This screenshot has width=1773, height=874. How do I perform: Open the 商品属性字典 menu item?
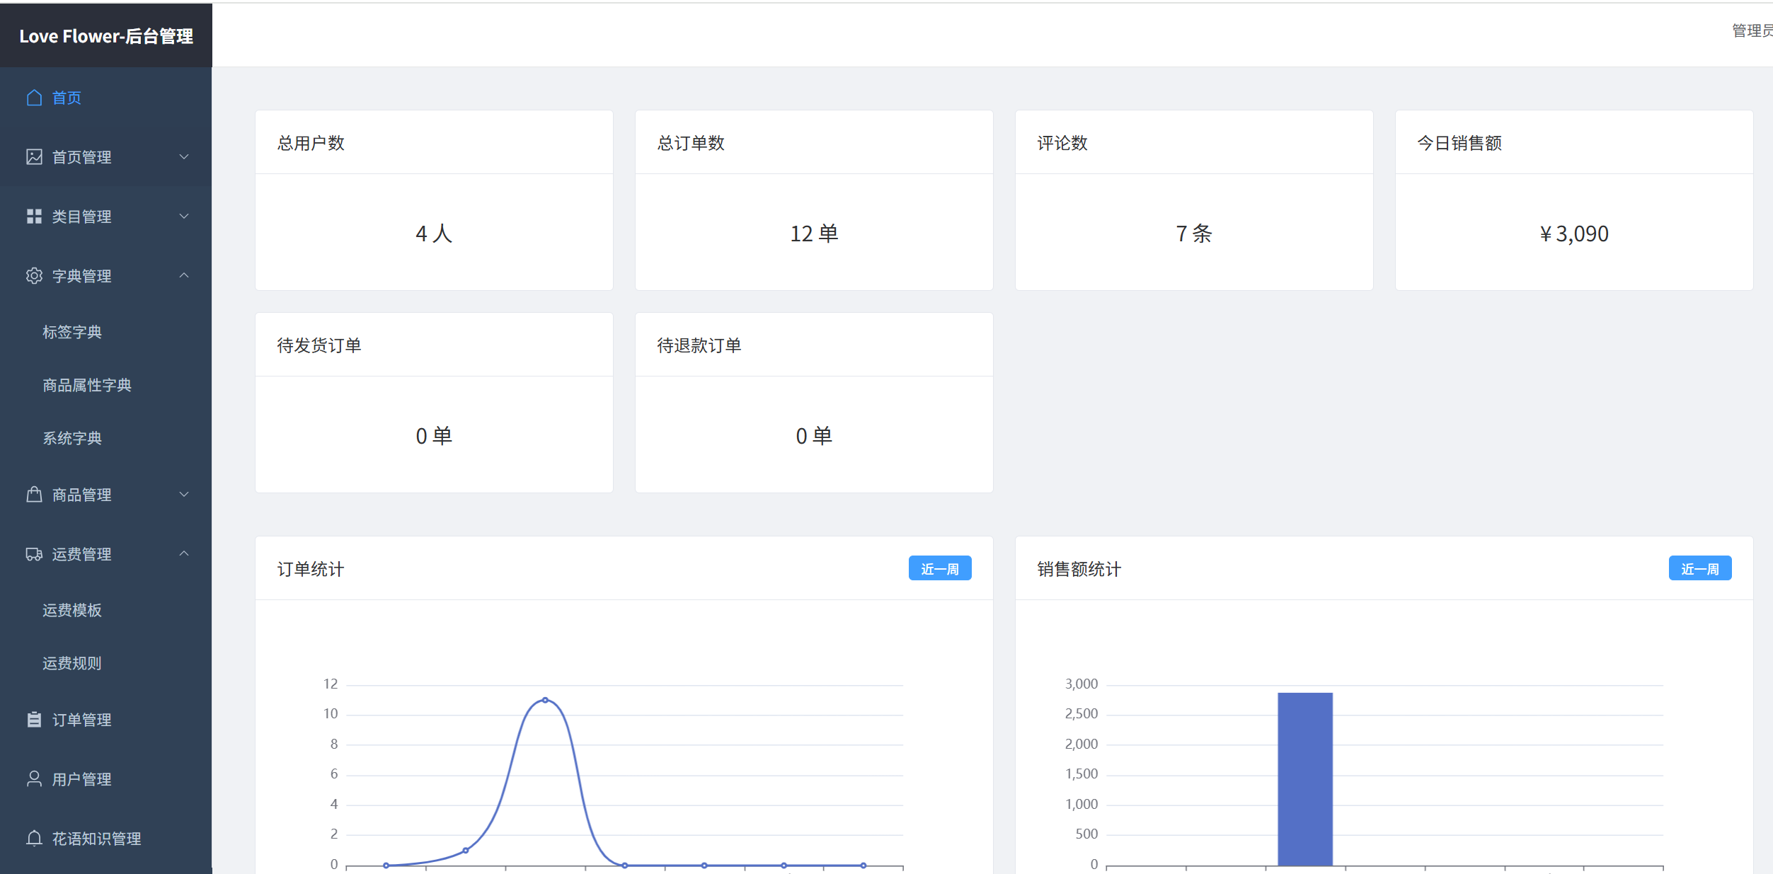pyautogui.click(x=87, y=385)
